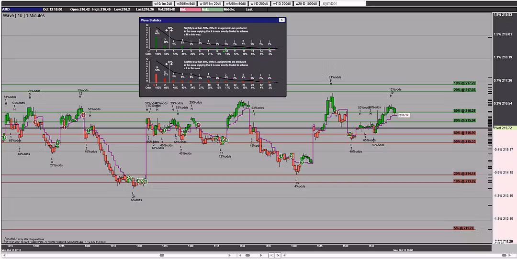Open the w7/60m 50dtl chart view
This screenshot has height=259, width=517.
[236, 3]
